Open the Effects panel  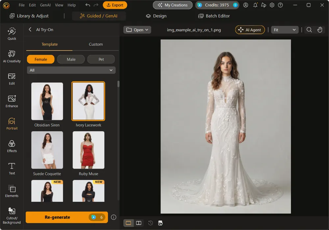[x=12, y=147]
